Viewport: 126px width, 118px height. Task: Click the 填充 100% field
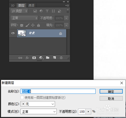pos(59,25)
